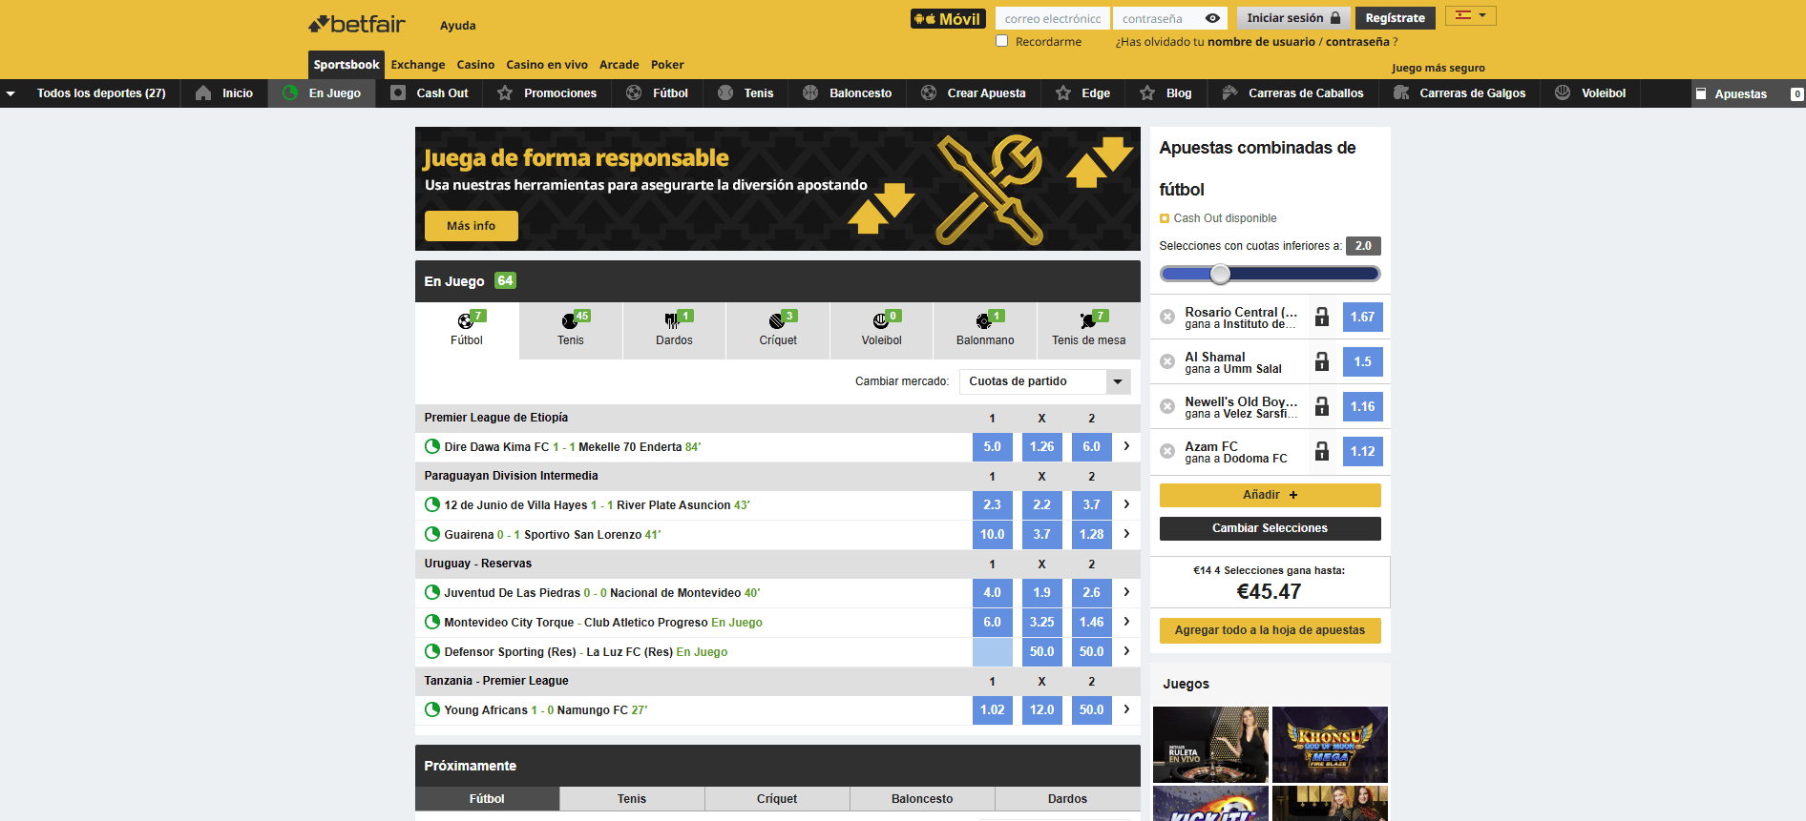Expand Guairena match arrow

coord(1126,534)
